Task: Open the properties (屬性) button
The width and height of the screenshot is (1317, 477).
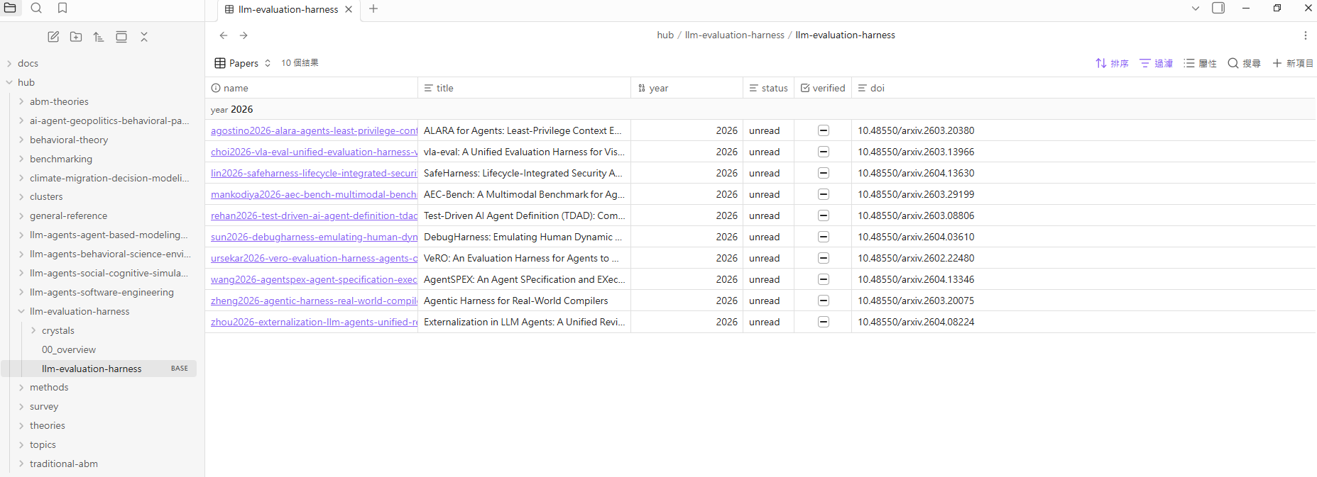Action: click(1200, 63)
